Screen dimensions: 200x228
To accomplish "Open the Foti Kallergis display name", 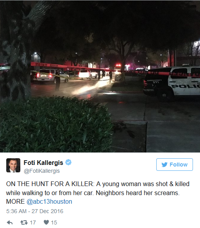I will [43, 163].
